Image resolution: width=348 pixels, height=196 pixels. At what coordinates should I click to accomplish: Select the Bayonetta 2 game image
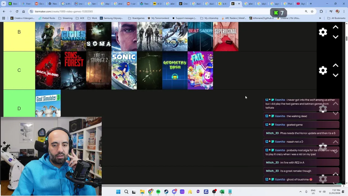(x=175, y=36)
